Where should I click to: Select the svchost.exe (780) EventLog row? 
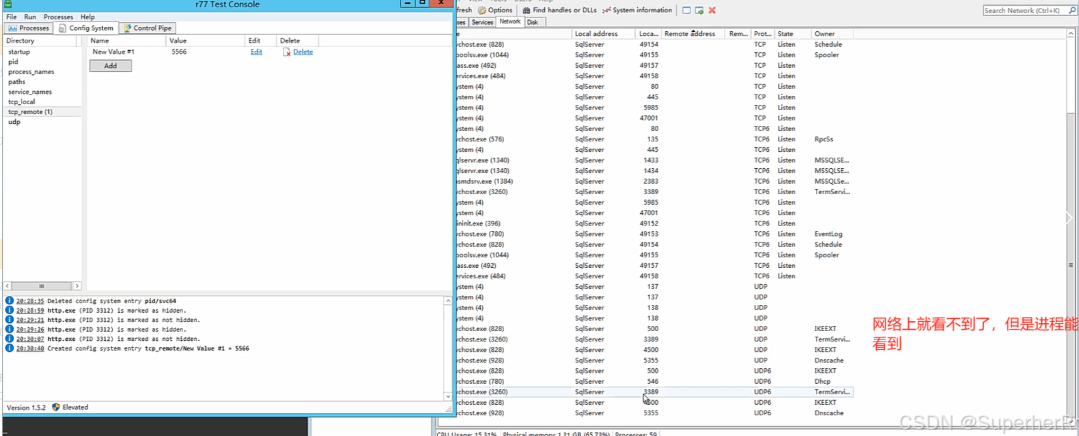[x=654, y=234]
